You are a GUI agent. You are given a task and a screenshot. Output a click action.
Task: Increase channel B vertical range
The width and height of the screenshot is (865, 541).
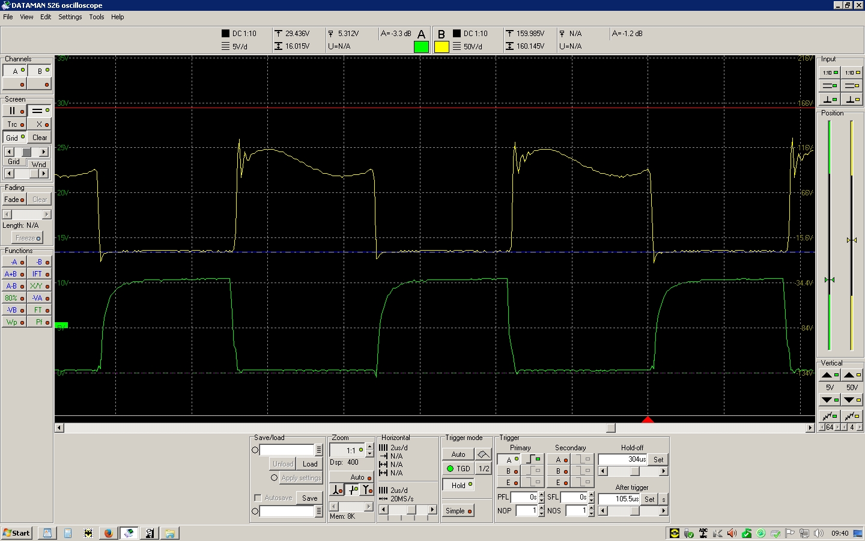point(852,374)
